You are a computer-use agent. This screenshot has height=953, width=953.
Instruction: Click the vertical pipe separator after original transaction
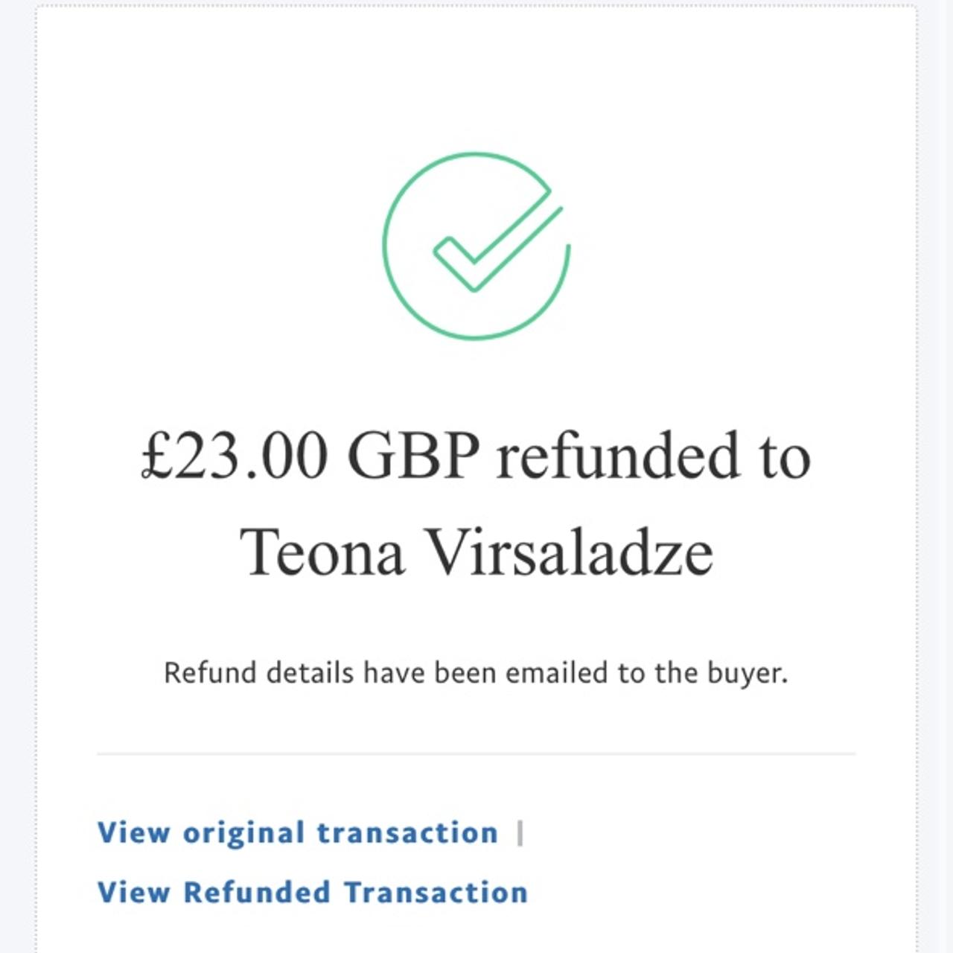(x=520, y=833)
